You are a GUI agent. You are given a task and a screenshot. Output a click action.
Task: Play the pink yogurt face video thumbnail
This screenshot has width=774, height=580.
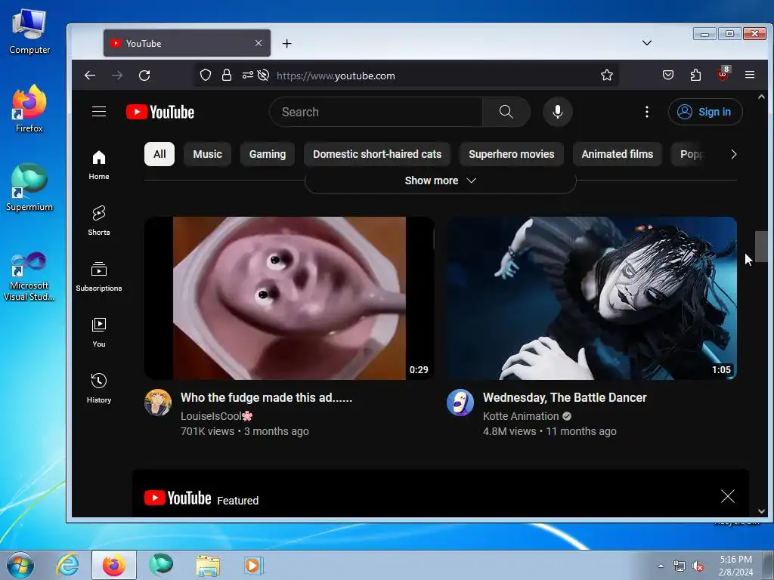(289, 298)
